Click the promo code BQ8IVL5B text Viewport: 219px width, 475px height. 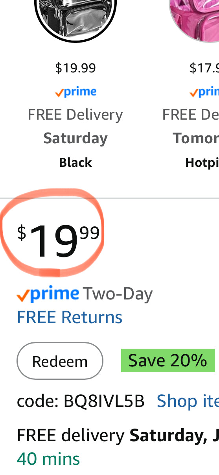pyautogui.click(x=81, y=401)
